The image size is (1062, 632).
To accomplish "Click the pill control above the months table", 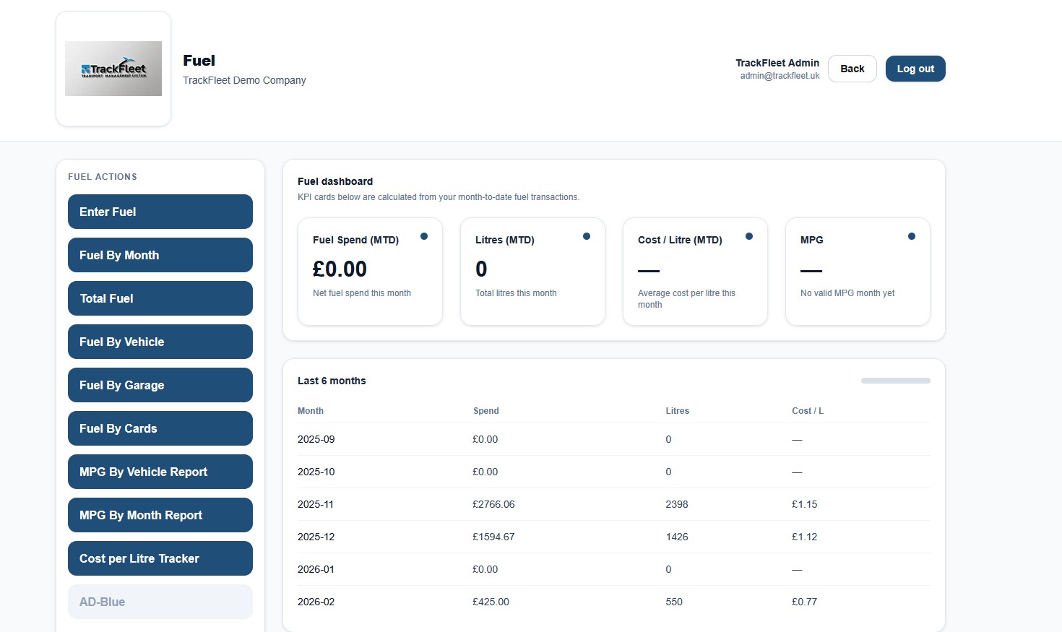I will click(x=895, y=380).
